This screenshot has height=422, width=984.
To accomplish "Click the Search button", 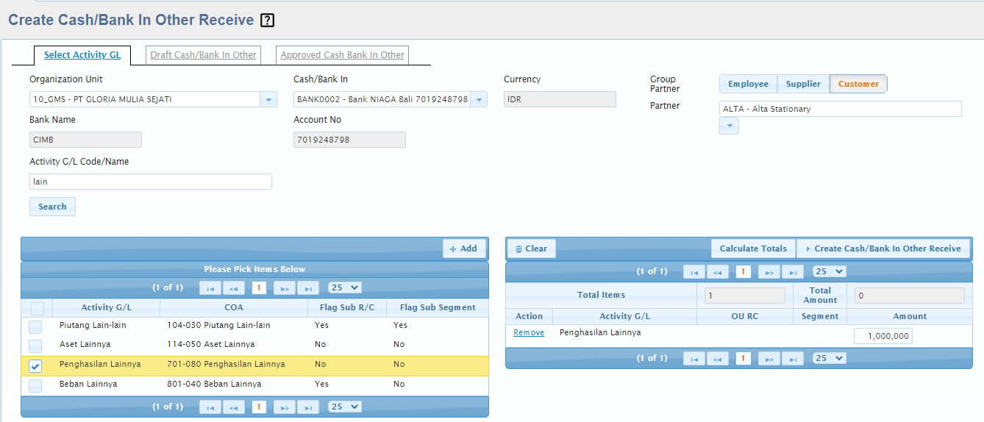I will click(x=52, y=207).
